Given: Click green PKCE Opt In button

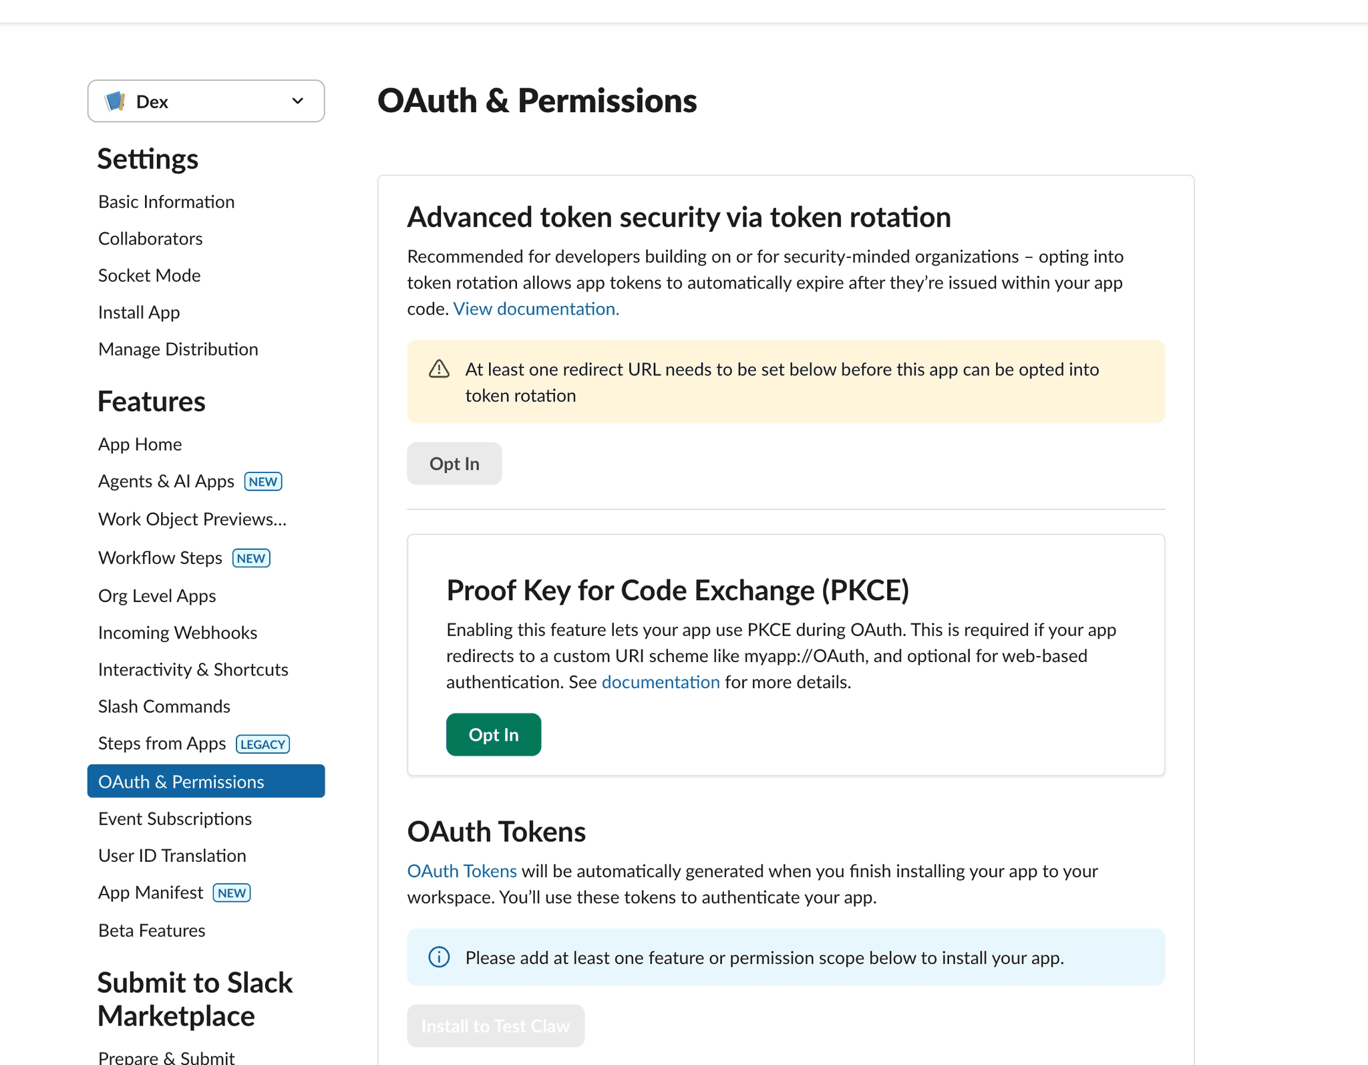Looking at the screenshot, I should (x=494, y=735).
